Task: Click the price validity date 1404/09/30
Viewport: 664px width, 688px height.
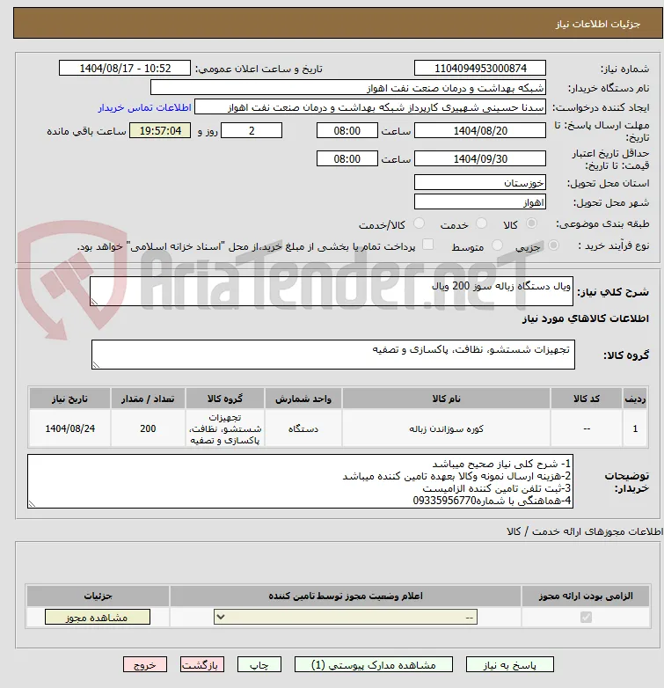Action: (480, 158)
